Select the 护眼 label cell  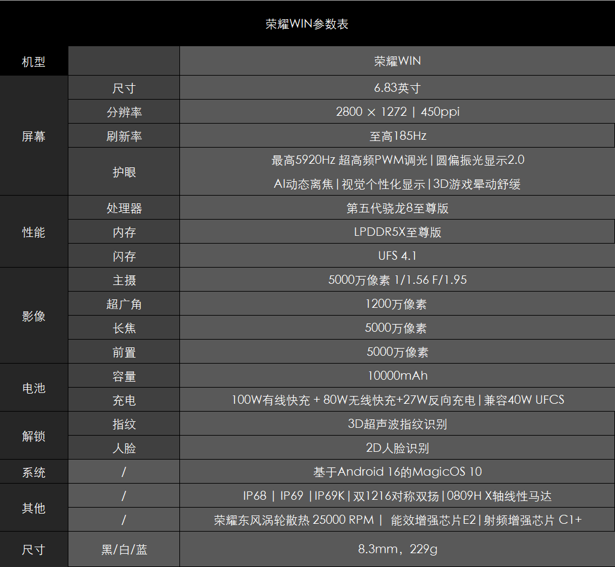coord(124,172)
